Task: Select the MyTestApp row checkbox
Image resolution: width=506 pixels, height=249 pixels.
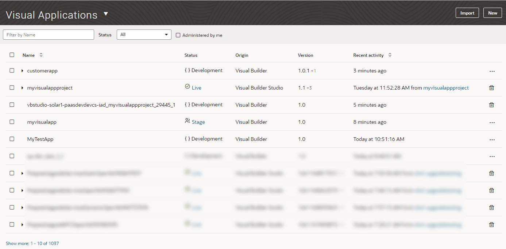Action: coord(12,139)
